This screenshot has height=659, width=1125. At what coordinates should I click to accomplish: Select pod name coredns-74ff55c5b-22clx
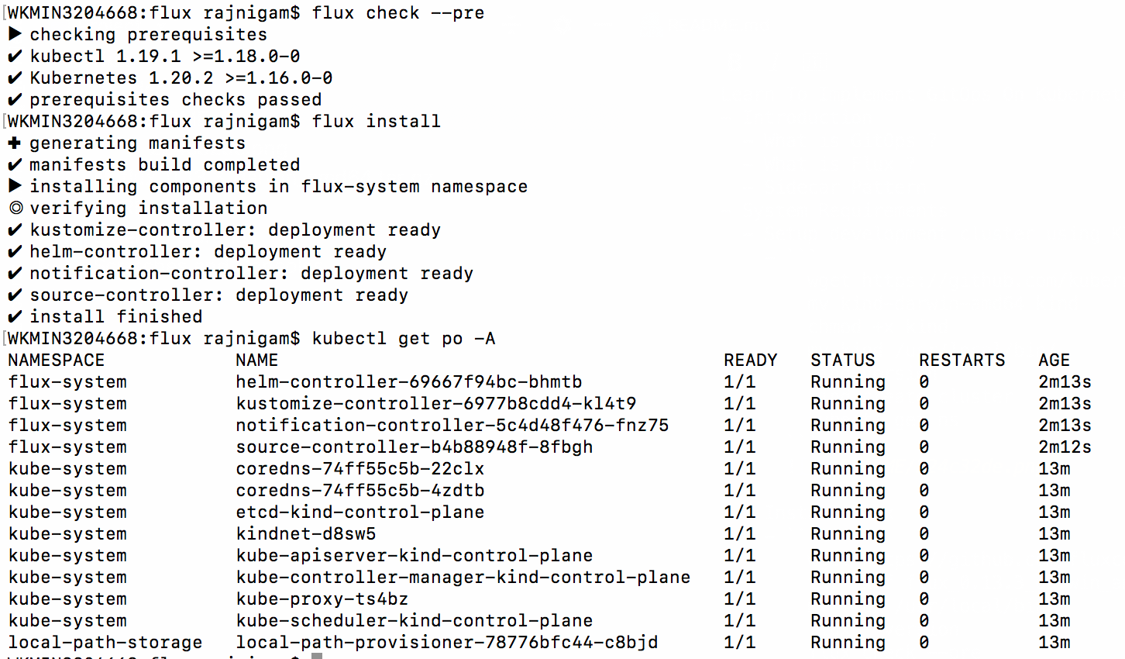(360, 469)
